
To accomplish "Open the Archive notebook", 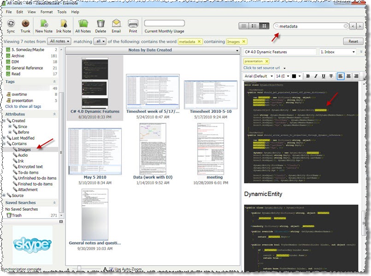I will click(x=18, y=56).
